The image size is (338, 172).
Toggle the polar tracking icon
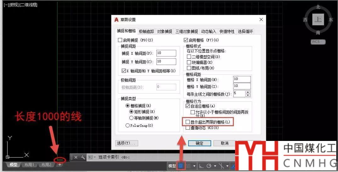209,166
